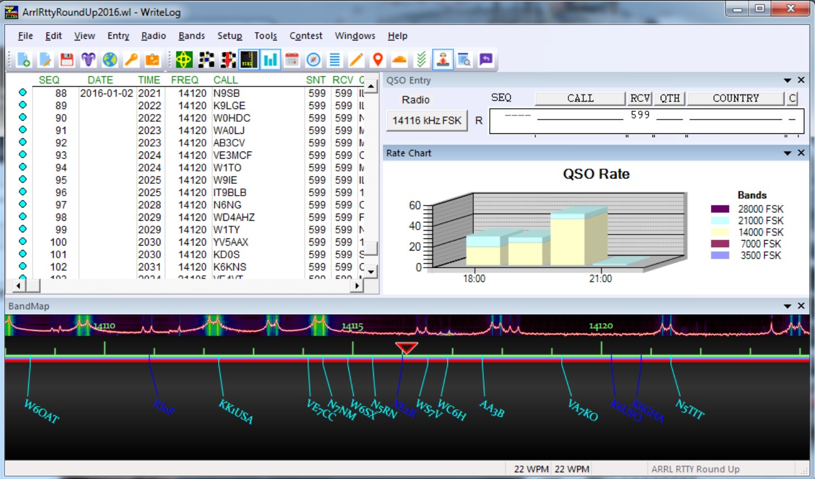Save the log with the floppy disk icon
This screenshot has width=815, height=479.
point(67,60)
